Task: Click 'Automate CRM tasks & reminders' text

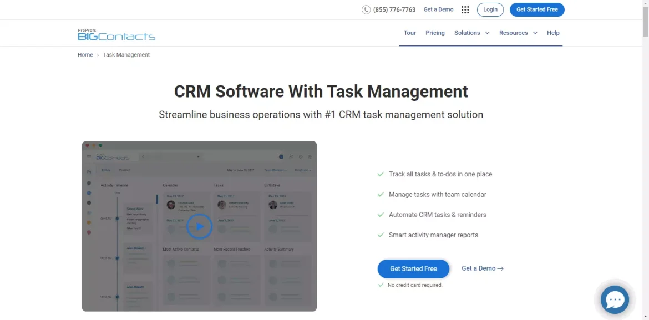Action: coord(438,215)
